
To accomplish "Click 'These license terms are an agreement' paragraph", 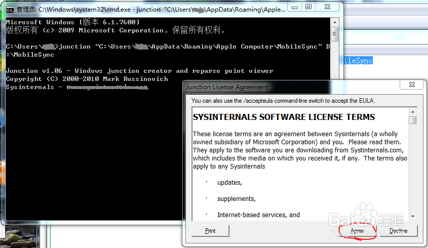I will [300, 150].
